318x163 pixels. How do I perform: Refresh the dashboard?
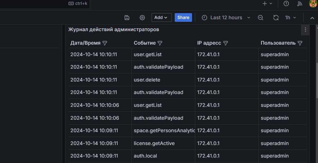(276, 18)
